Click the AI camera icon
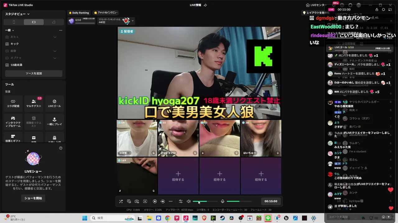 point(137,201)
